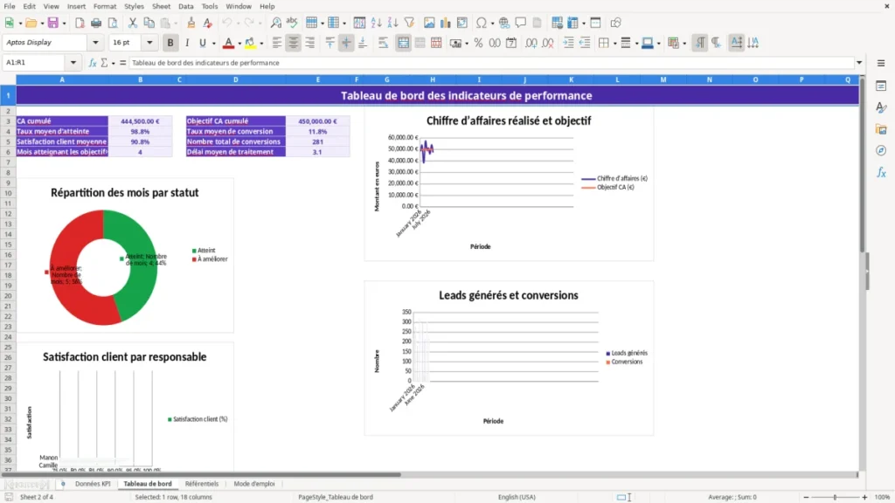The image size is (895, 503).
Task: Insert a comment with speech bubble icon
Action: pyautogui.click(x=521, y=23)
